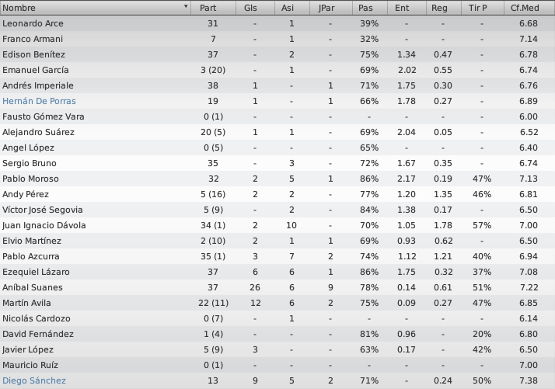Click Martín Avila player row
The height and width of the screenshot is (389, 555).
[x=277, y=303]
